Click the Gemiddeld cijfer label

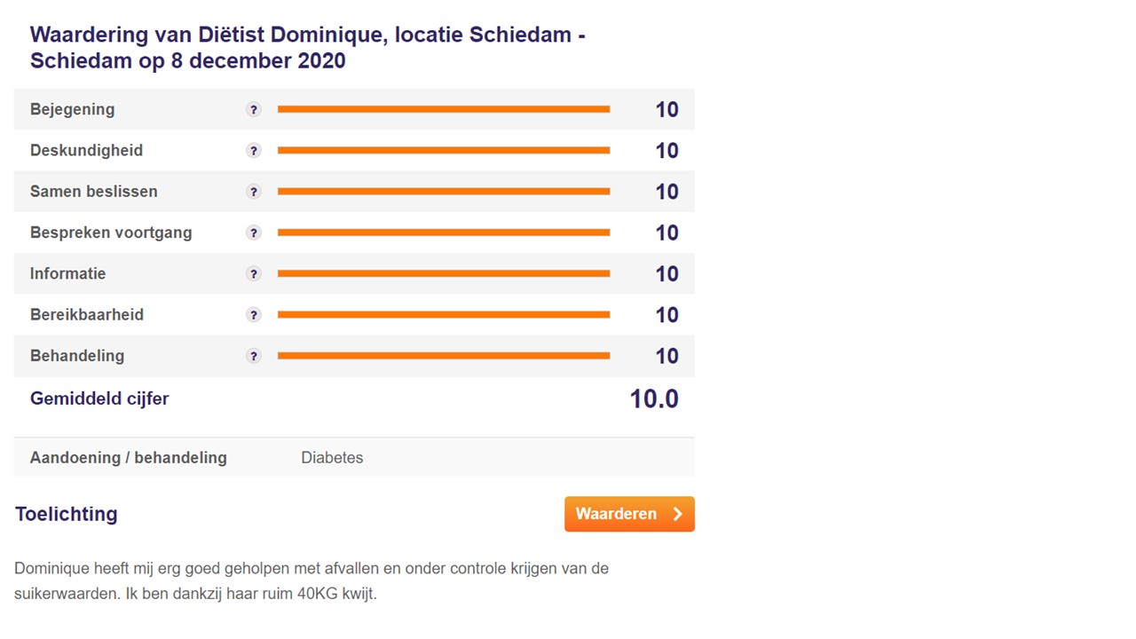[x=99, y=398]
